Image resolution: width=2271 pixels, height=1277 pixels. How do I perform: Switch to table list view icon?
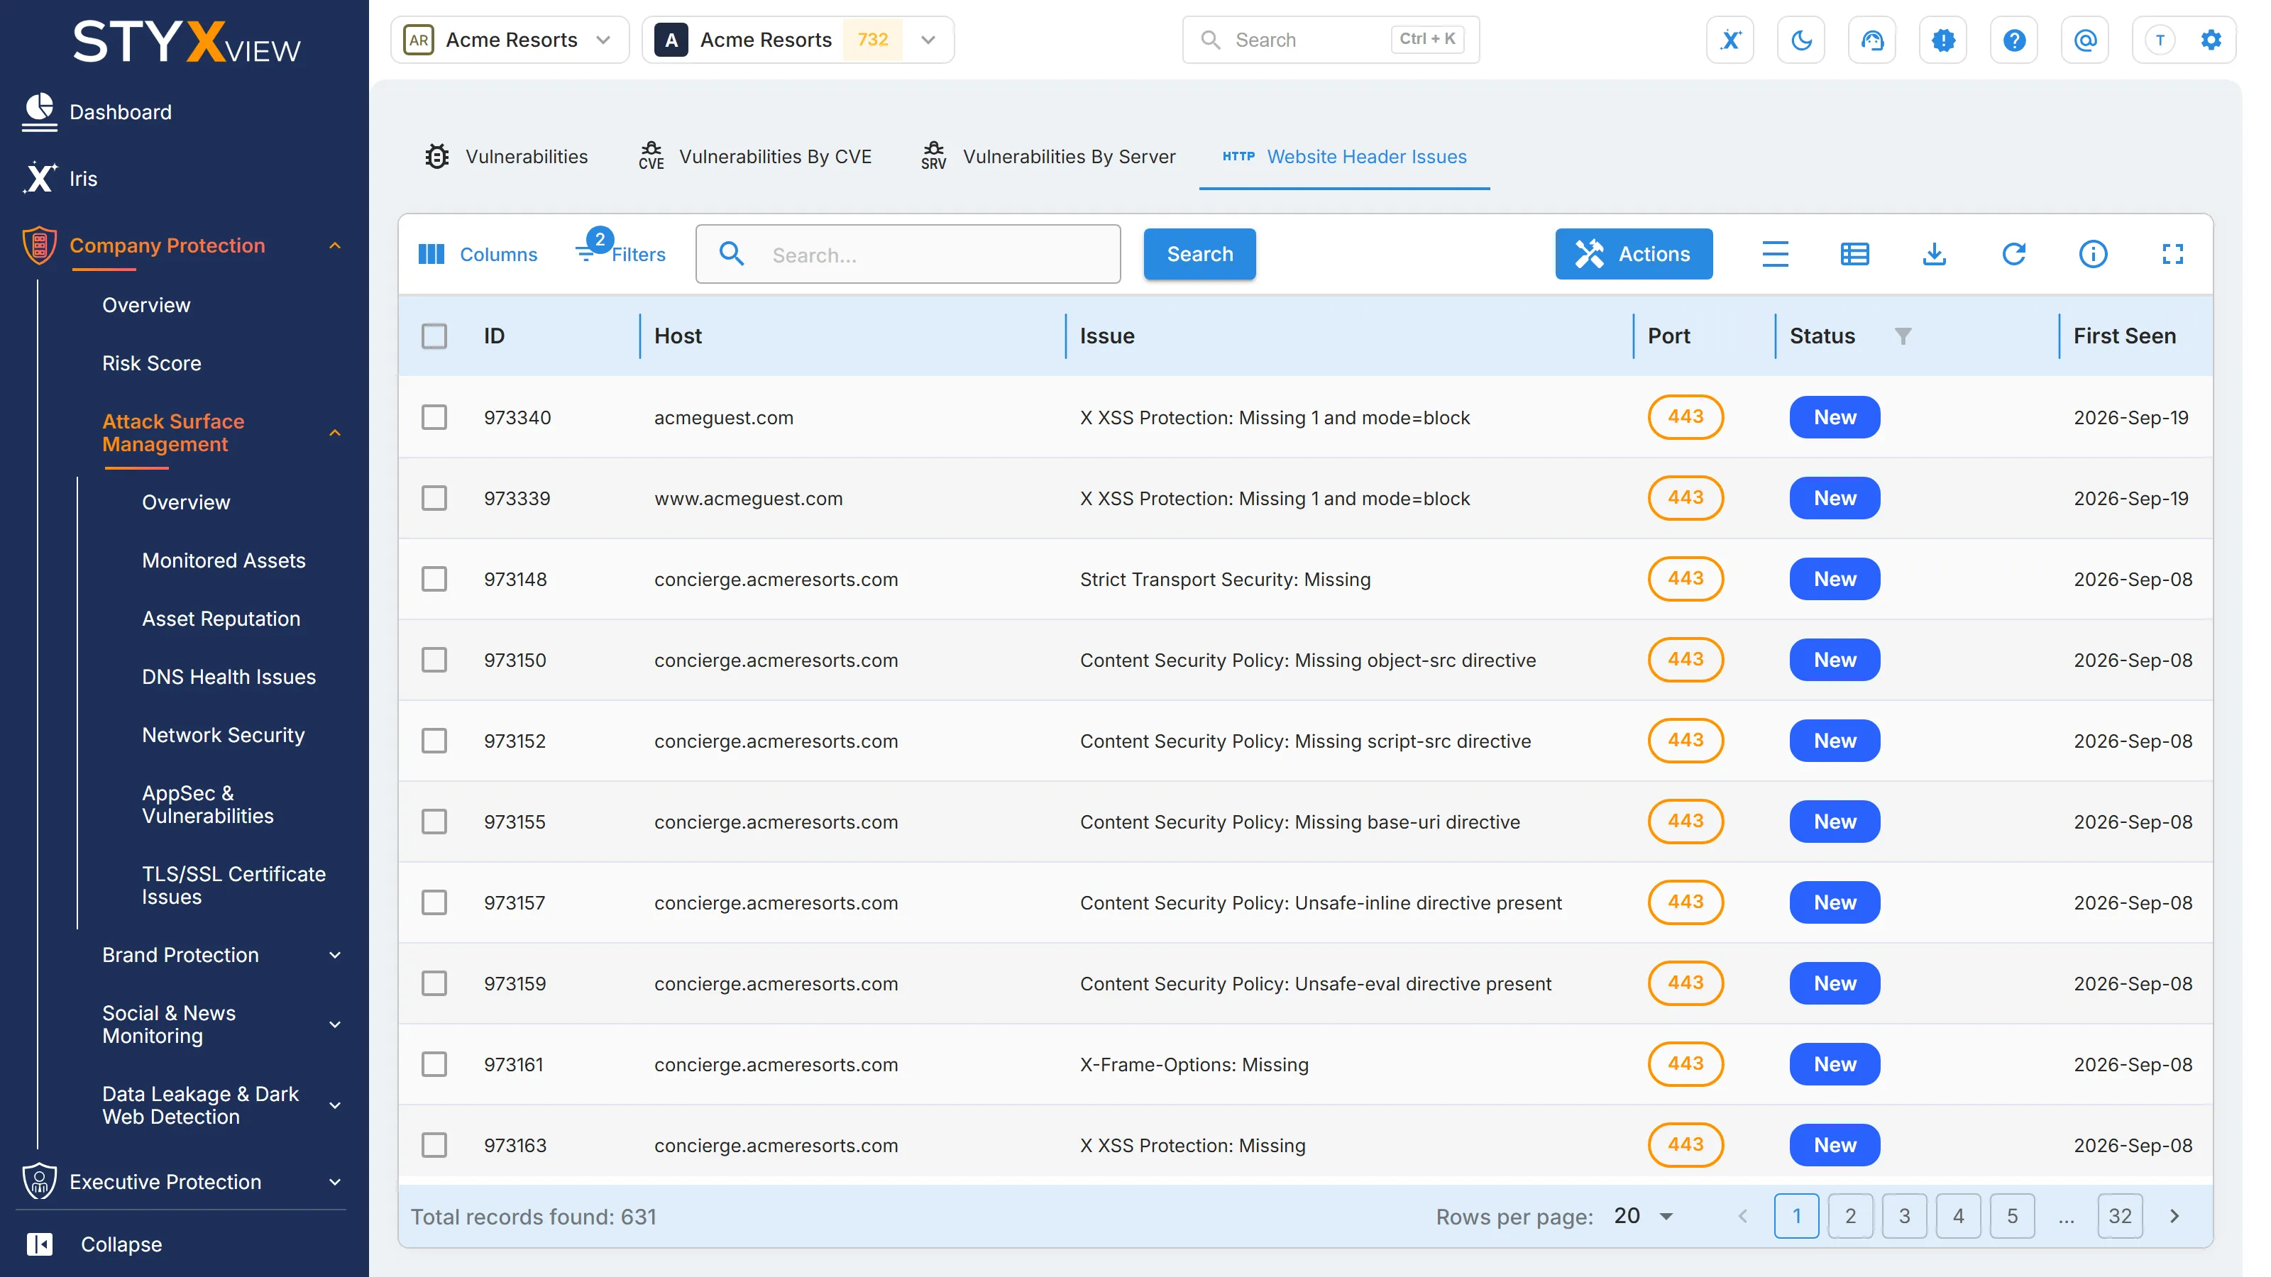pos(1855,254)
